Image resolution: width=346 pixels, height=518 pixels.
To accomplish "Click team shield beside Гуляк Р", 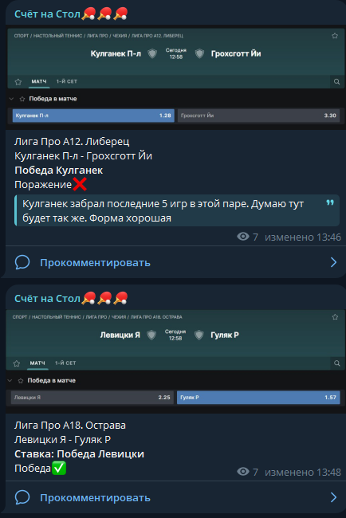I will [x=199, y=335].
